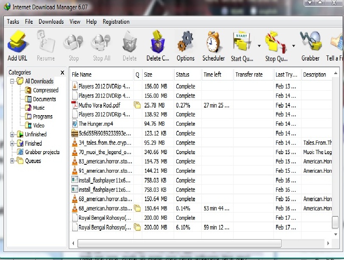Select the Video category
The width and height of the screenshot is (344, 260).
pos(39,125)
